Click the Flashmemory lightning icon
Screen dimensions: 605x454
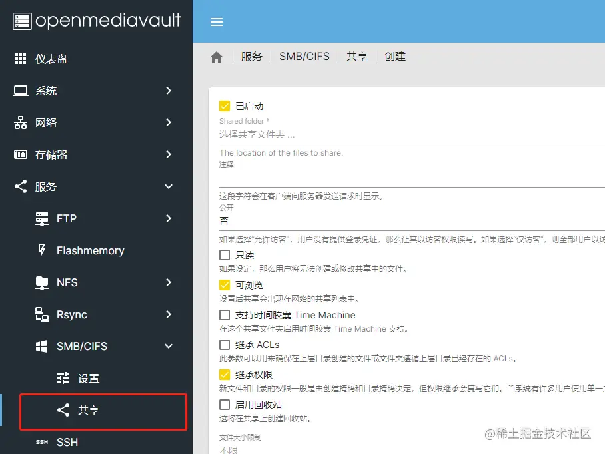(x=42, y=250)
